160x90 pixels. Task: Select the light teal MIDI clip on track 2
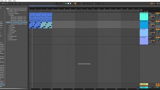pos(46,24)
